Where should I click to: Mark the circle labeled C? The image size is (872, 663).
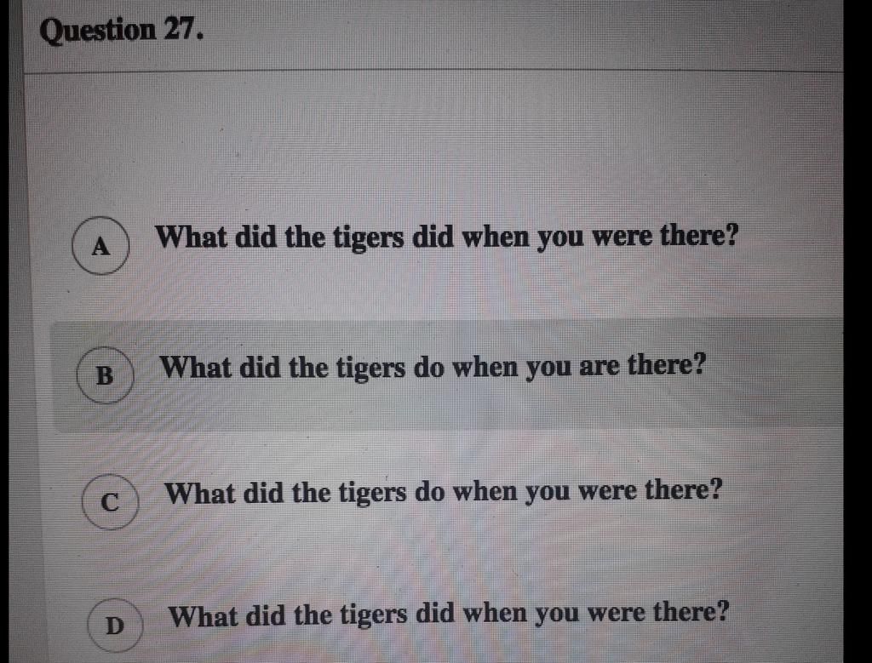pos(111,502)
